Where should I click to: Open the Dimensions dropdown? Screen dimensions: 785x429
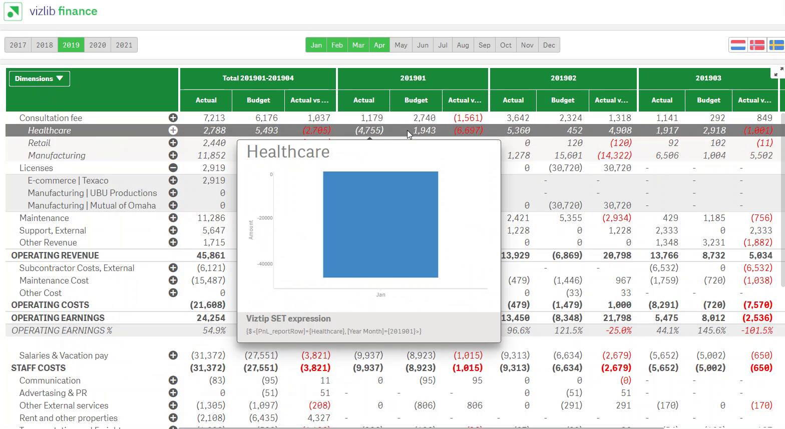39,78
